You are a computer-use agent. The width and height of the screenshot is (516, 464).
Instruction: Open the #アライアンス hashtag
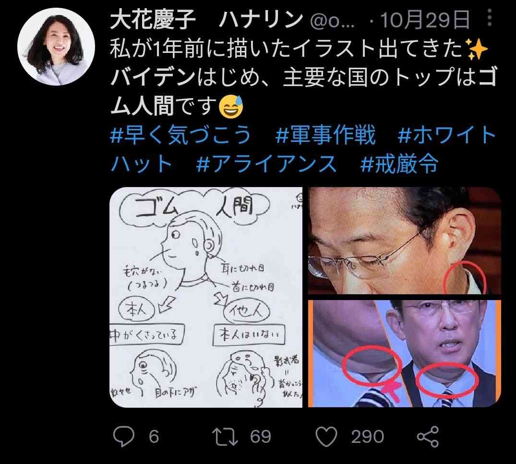point(266,164)
